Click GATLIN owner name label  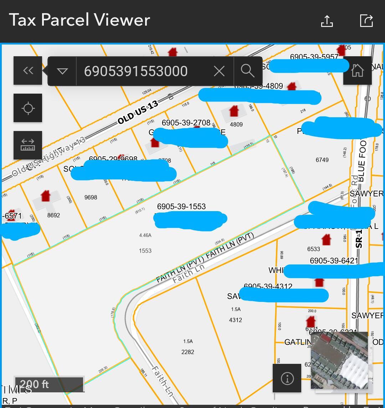tap(297, 342)
